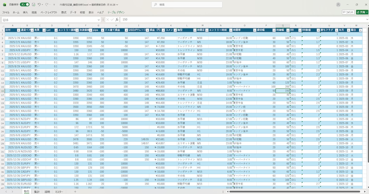Open the 利確幅 column filter dropdown

[x=288, y=30]
